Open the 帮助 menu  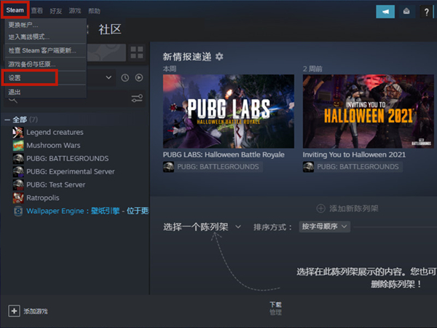point(94,11)
